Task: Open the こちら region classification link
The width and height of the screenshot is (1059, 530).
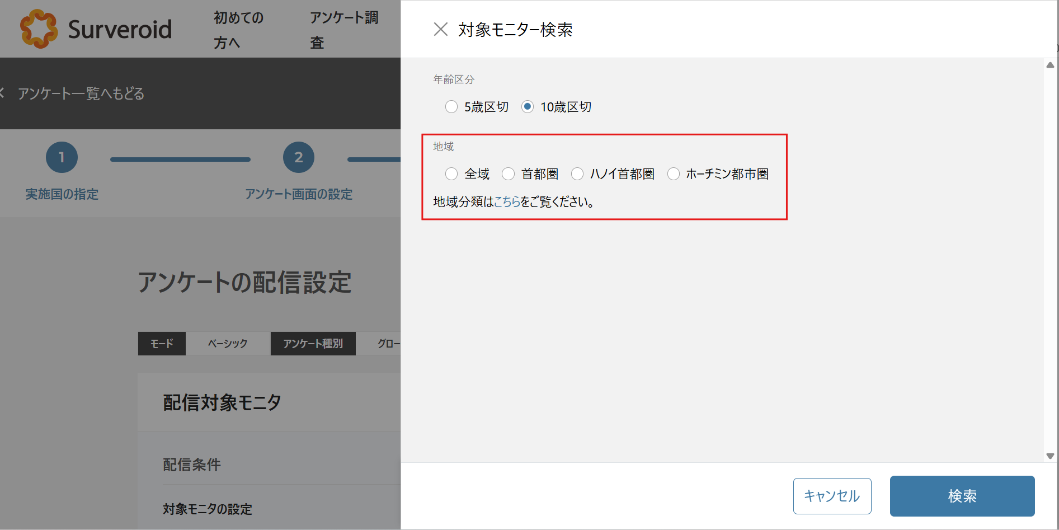Action: tap(507, 201)
